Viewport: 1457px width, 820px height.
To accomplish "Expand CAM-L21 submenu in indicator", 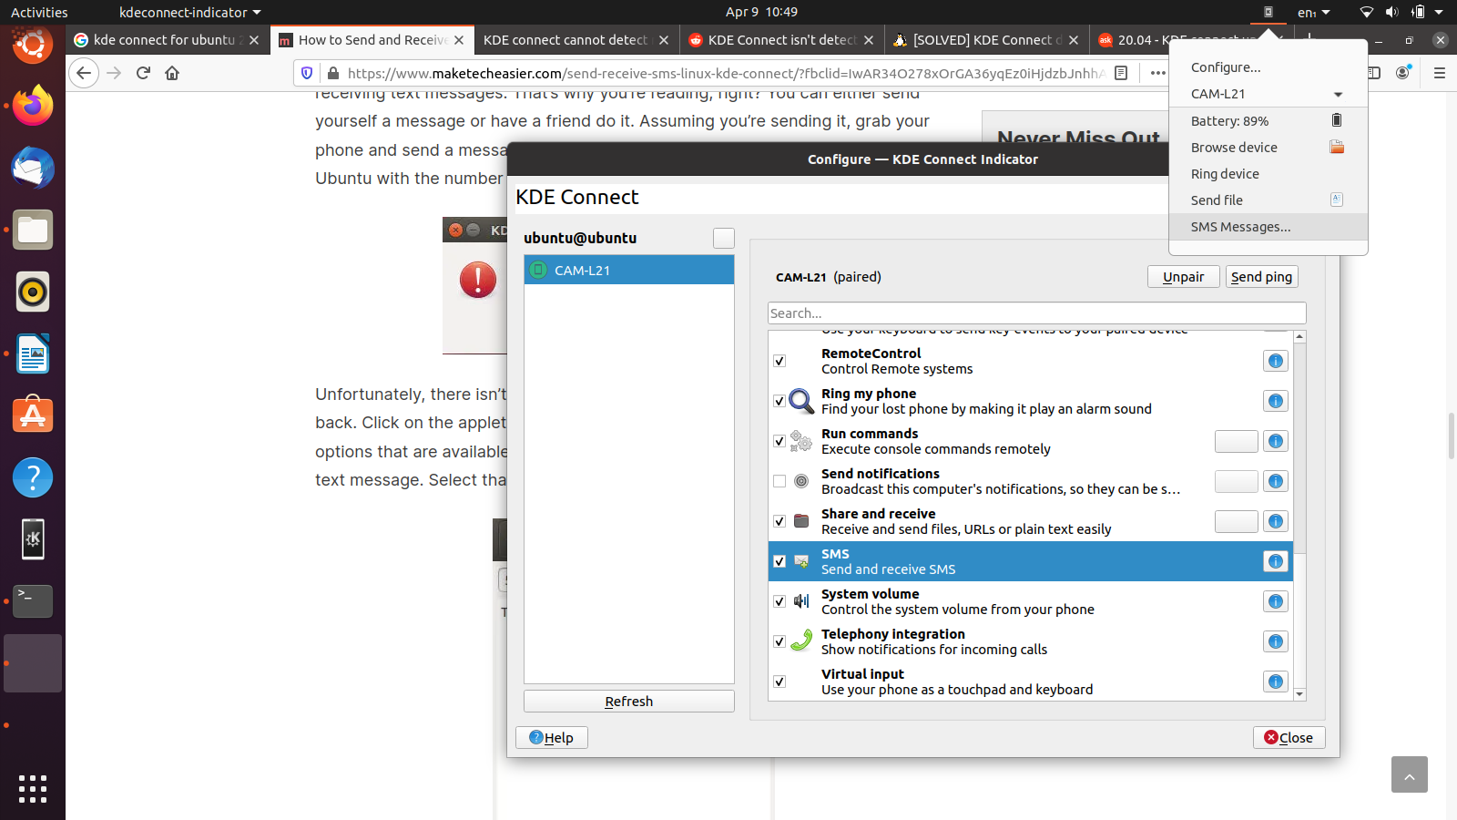I will point(1269,94).
